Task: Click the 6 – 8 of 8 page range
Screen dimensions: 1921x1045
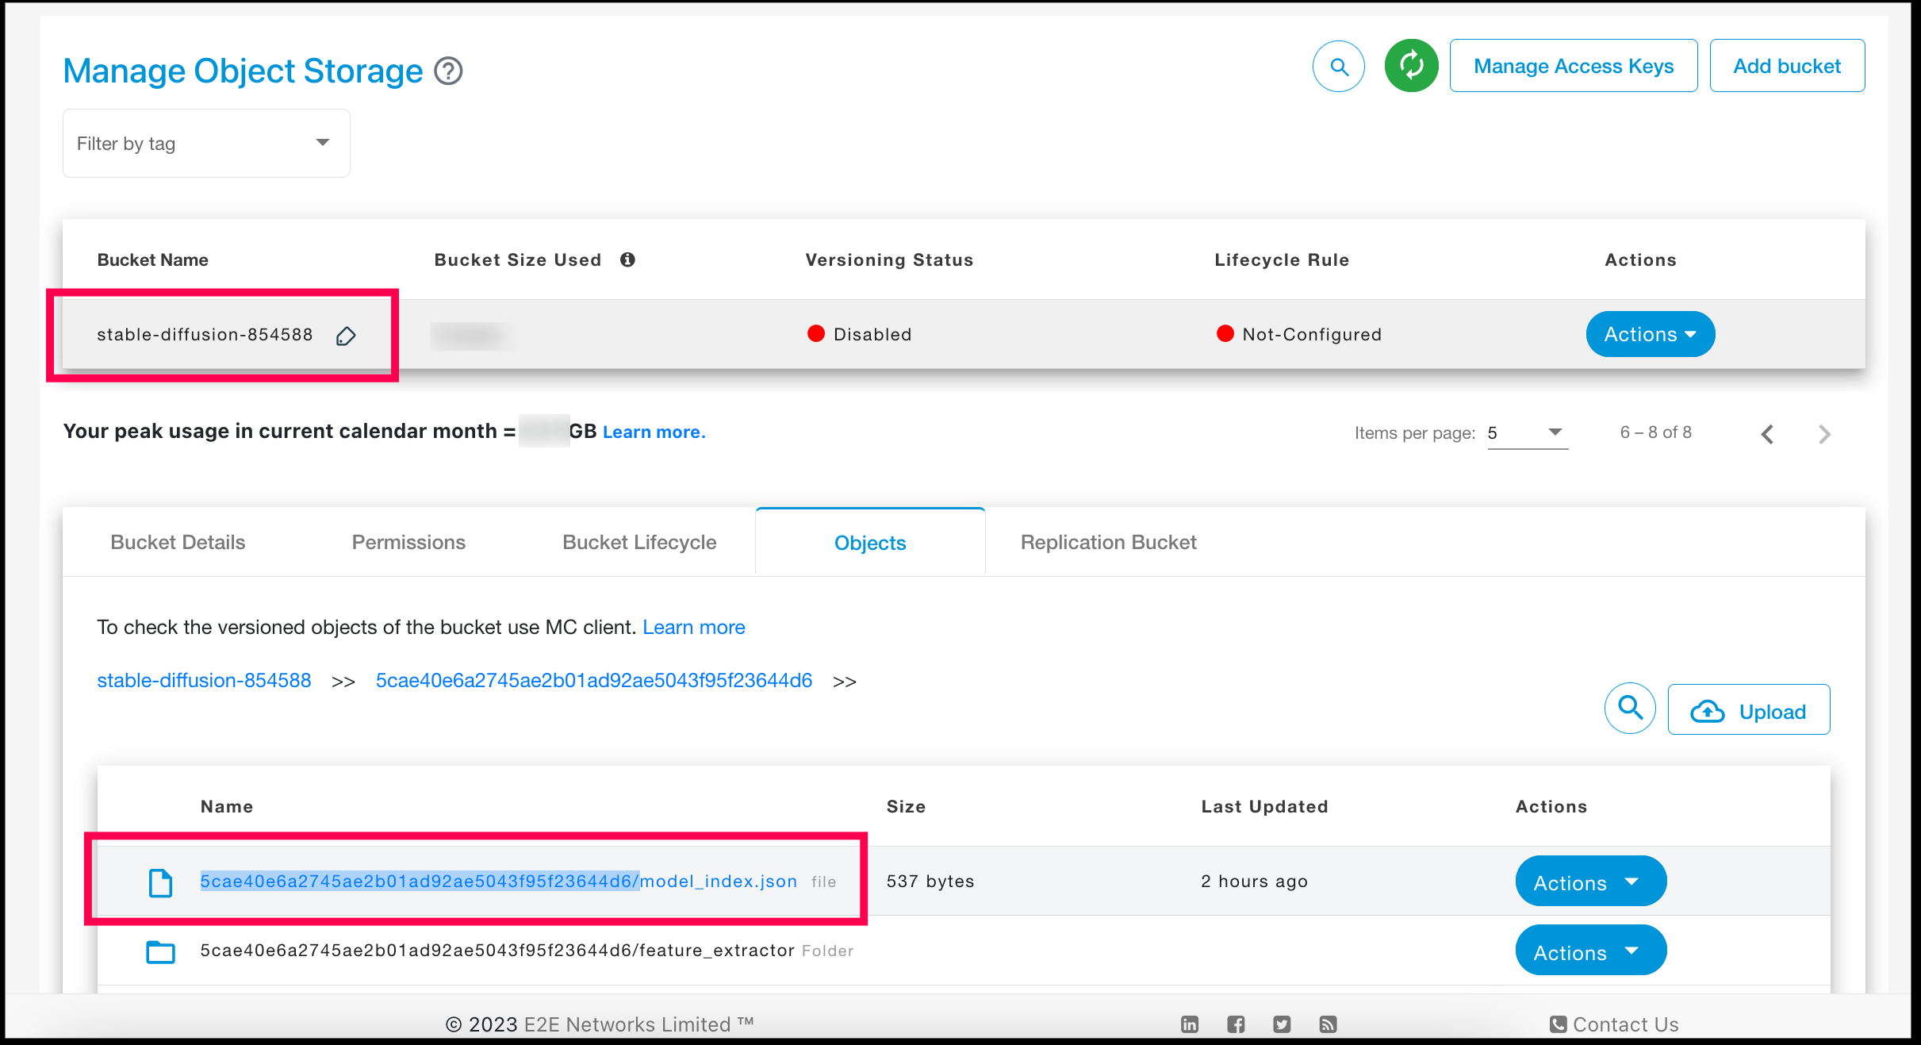Action: click(1656, 432)
